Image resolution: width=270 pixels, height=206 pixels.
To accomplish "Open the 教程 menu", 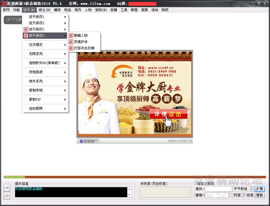I will pyautogui.click(x=134, y=10).
